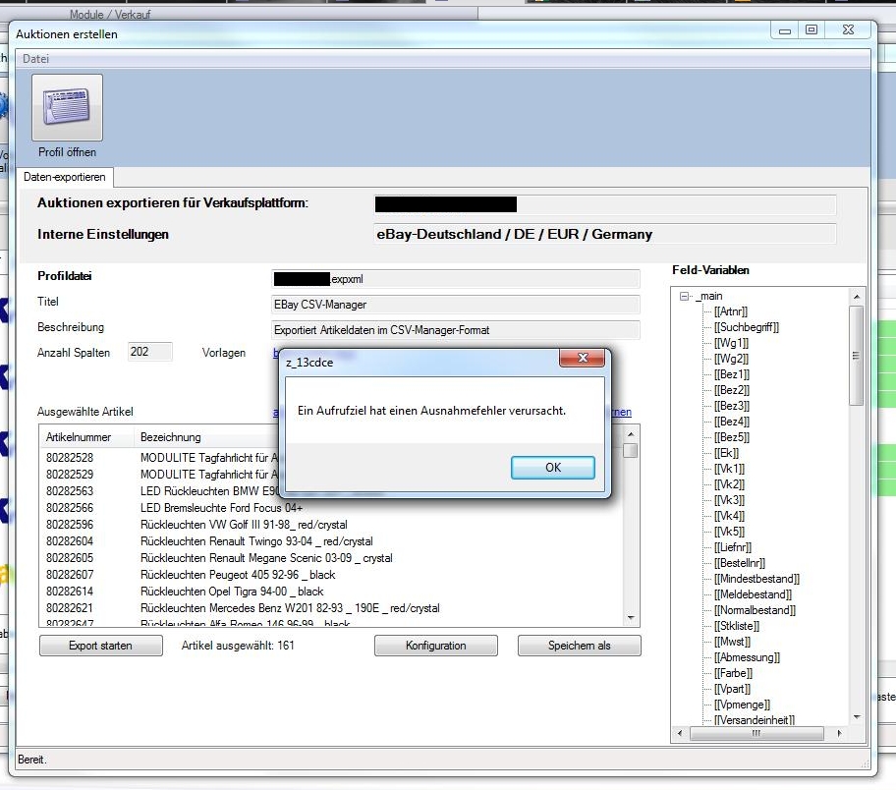Maximize the Auktionen erstellen window

click(812, 30)
